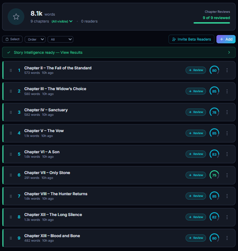Viewport: 238px width, 251px height.
Task: Review Chapter XII – The Long Silence
Action: coord(196,217)
